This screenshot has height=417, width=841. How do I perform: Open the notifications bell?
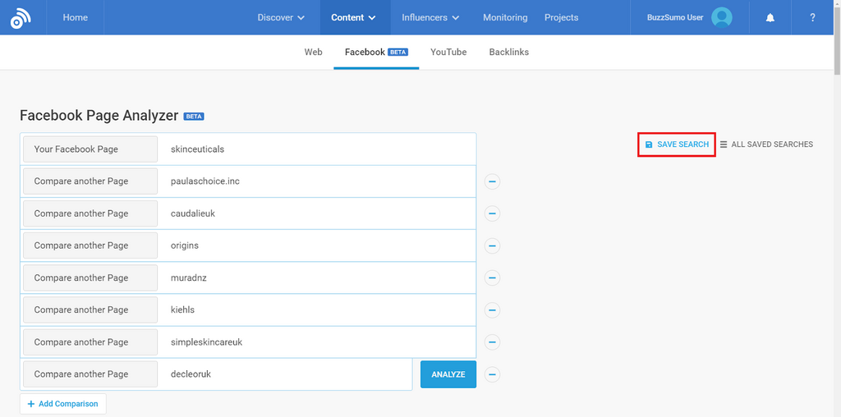point(770,17)
